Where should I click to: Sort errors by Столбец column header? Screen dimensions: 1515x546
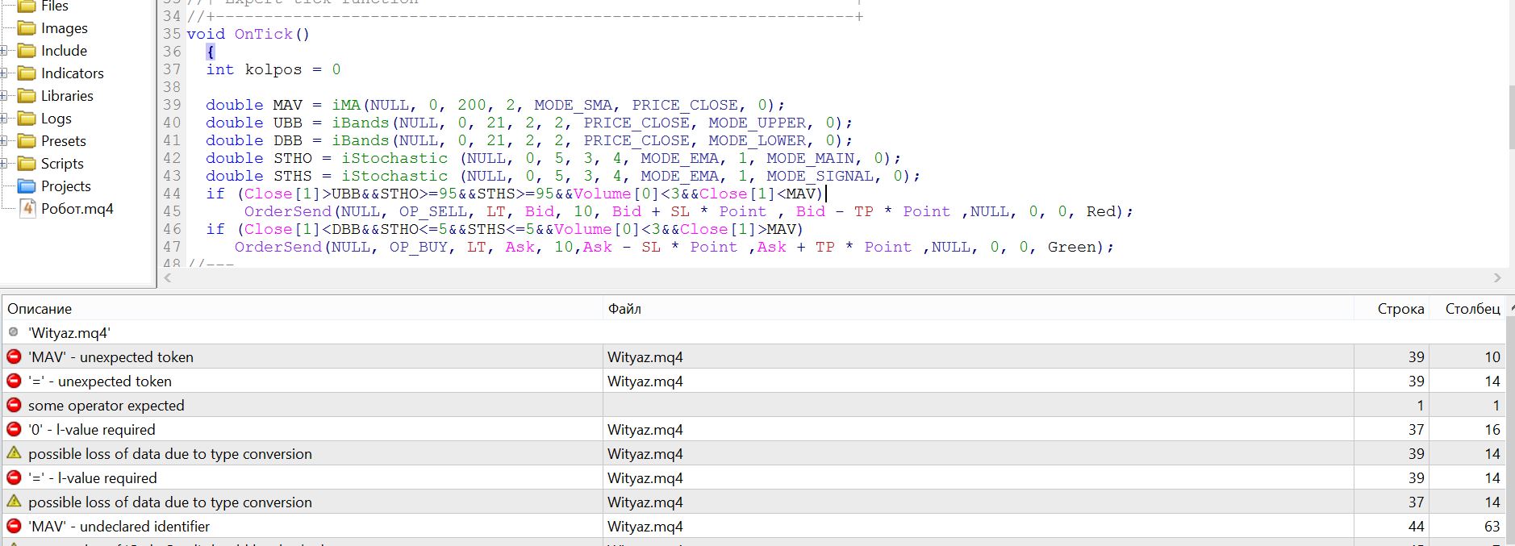click(1467, 309)
